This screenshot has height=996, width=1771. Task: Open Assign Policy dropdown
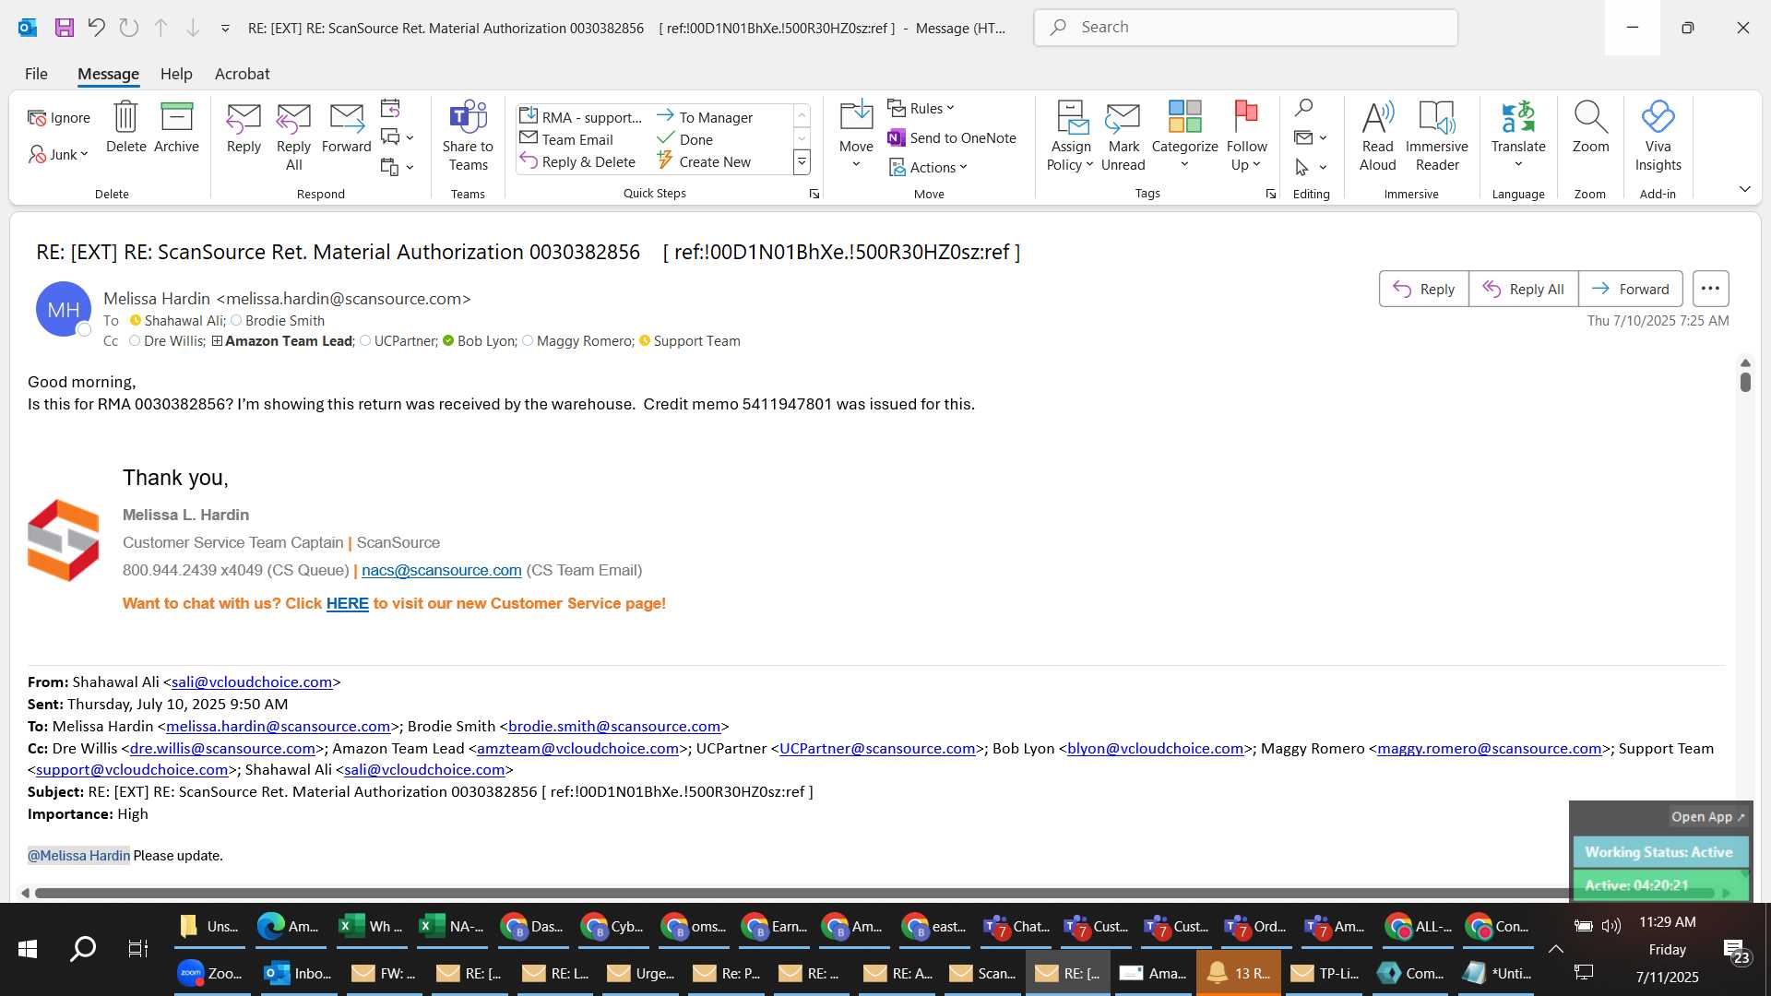coord(1070,136)
